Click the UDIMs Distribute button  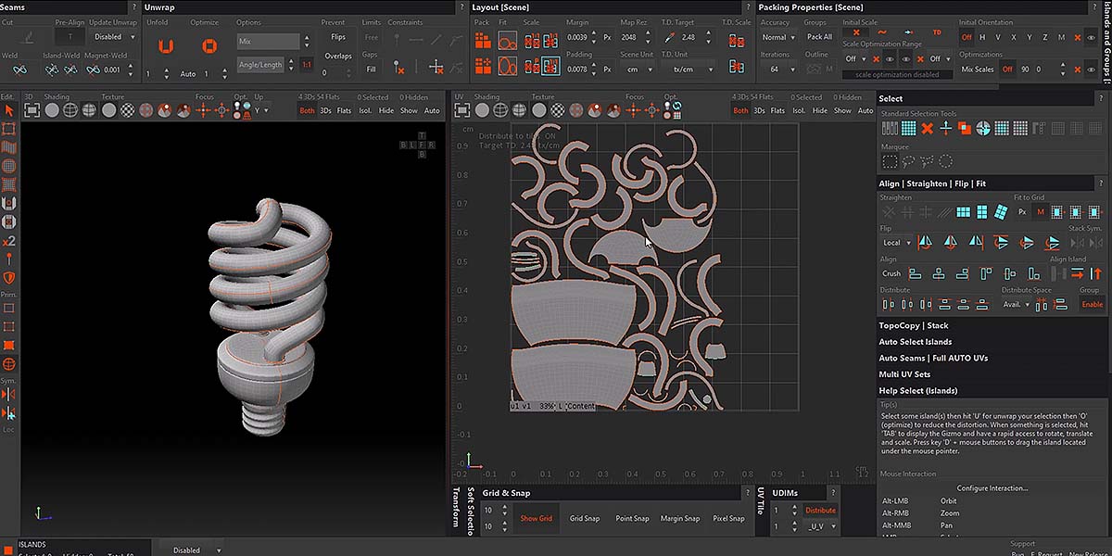pos(820,510)
